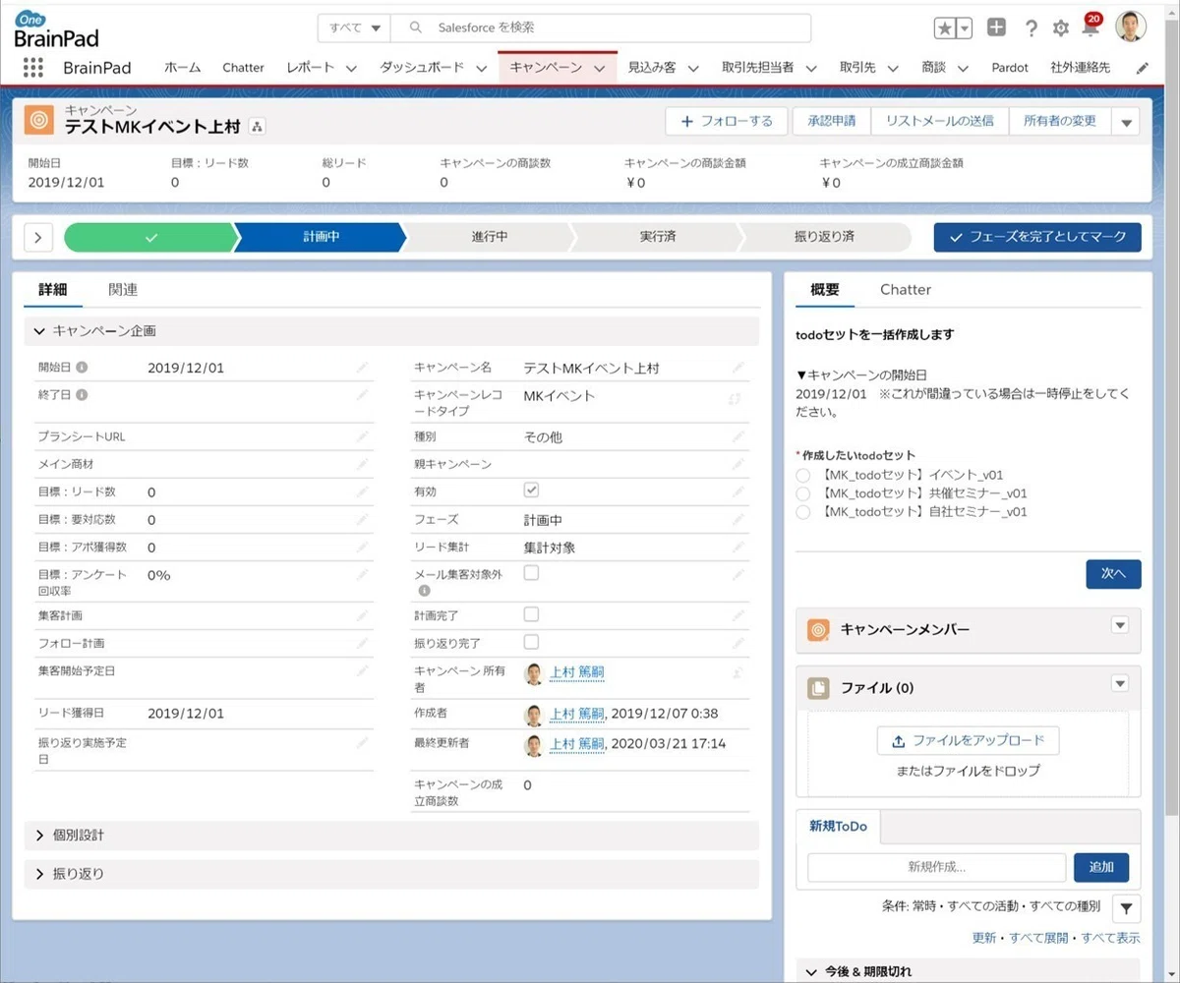
Task: Open the Pardot navigation tab
Action: coord(1010,68)
